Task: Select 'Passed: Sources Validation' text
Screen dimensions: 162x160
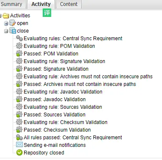Action: [55, 115]
